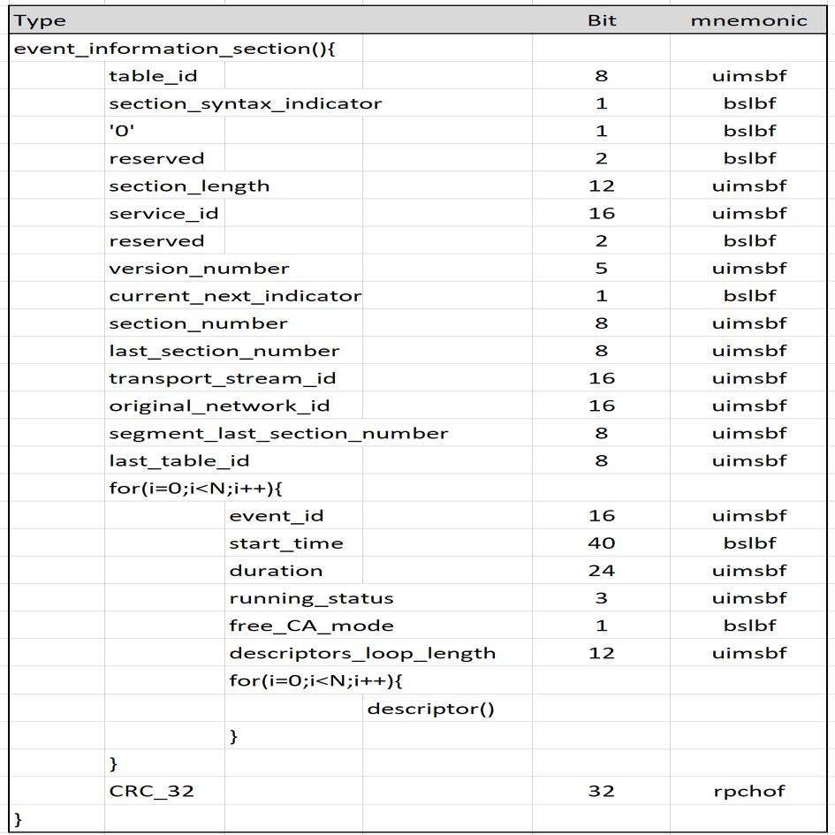This screenshot has height=835, width=835.
Task: Select Bit value '1' in free_CA_mode row
Action: coord(601,626)
